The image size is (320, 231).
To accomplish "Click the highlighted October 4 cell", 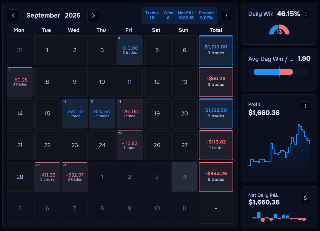I will pyautogui.click(x=184, y=177).
